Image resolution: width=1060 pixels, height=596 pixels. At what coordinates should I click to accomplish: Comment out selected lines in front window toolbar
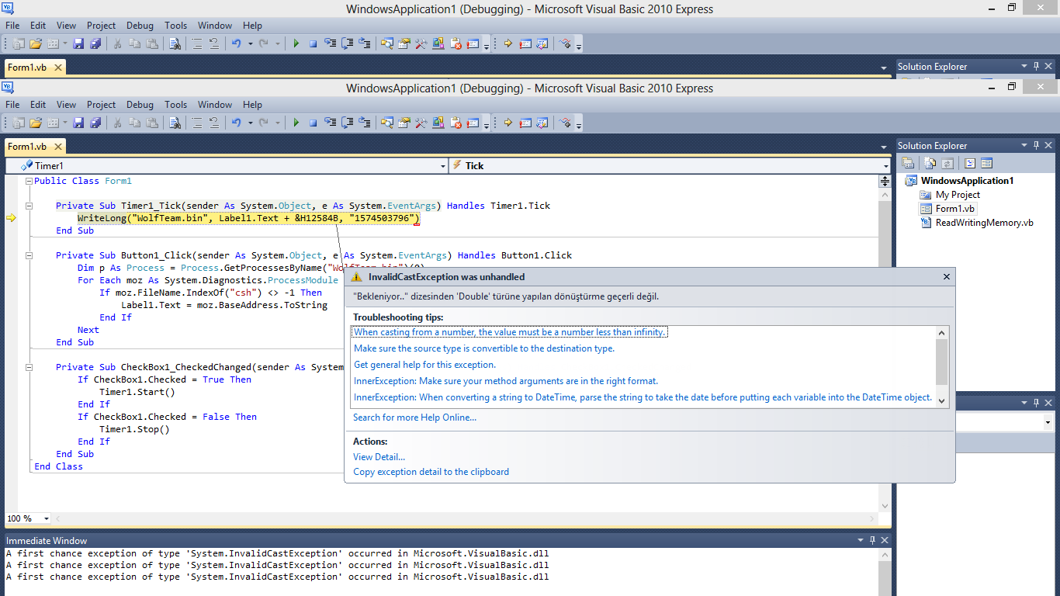(197, 123)
